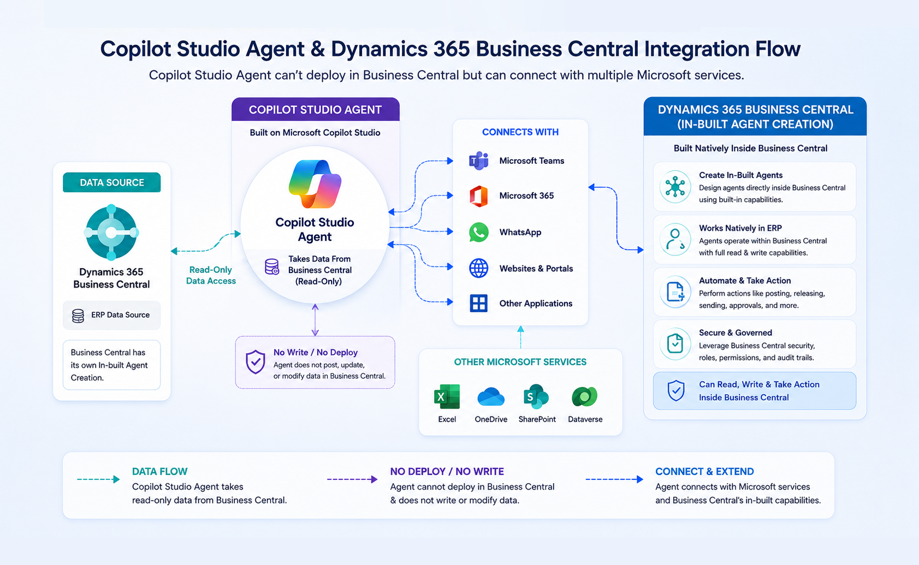Open the Dataverse icon
This screenshot has width=919, height=565.
pos(584,397)
